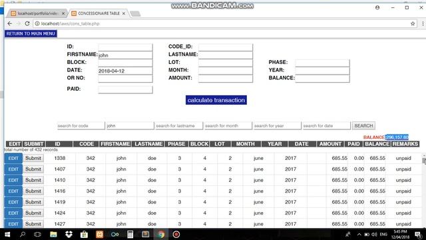Focus the LASTNAME input field
This screenshot has width=426, height=240.
[x=226, y=55]
